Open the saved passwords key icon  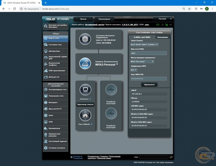coord(201,9)
